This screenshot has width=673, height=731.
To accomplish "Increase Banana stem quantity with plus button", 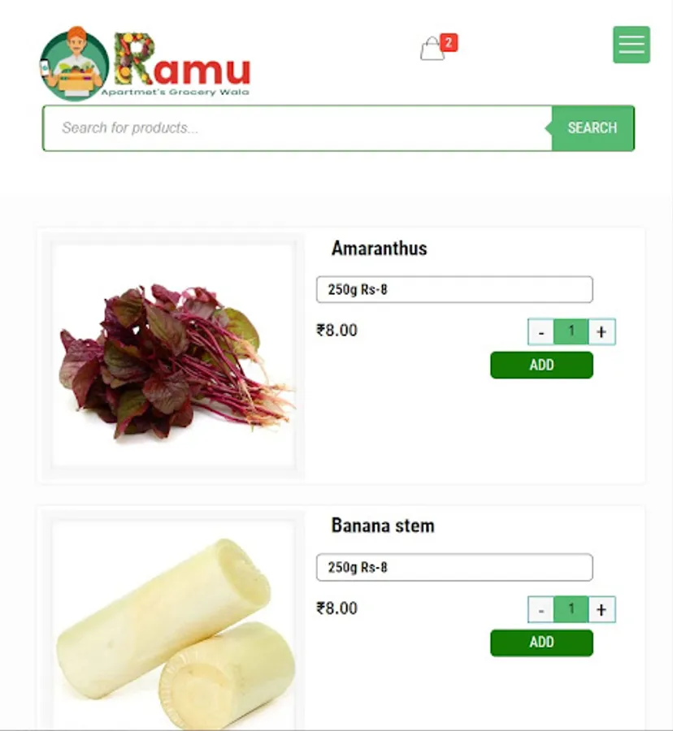I will tap(601, 609).
